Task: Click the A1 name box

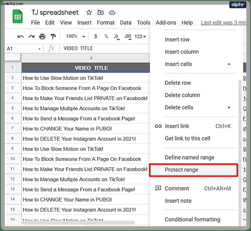Action: click(23, 48)
